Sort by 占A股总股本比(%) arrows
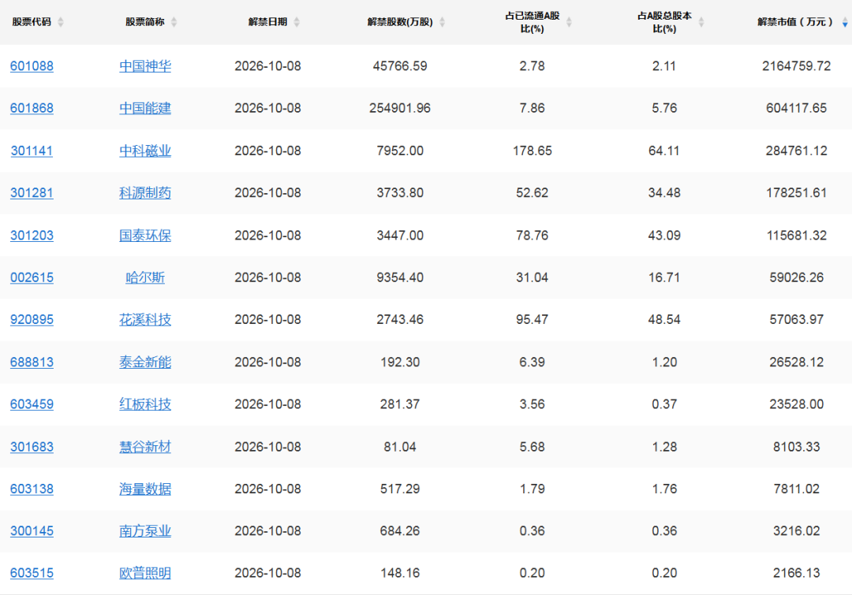This screenshot has width=852, height=595. [701, 22]
